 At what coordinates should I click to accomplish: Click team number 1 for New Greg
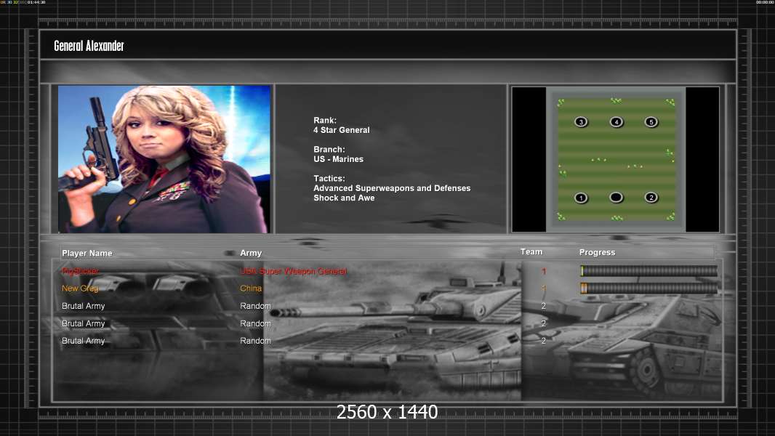(544, 288)
